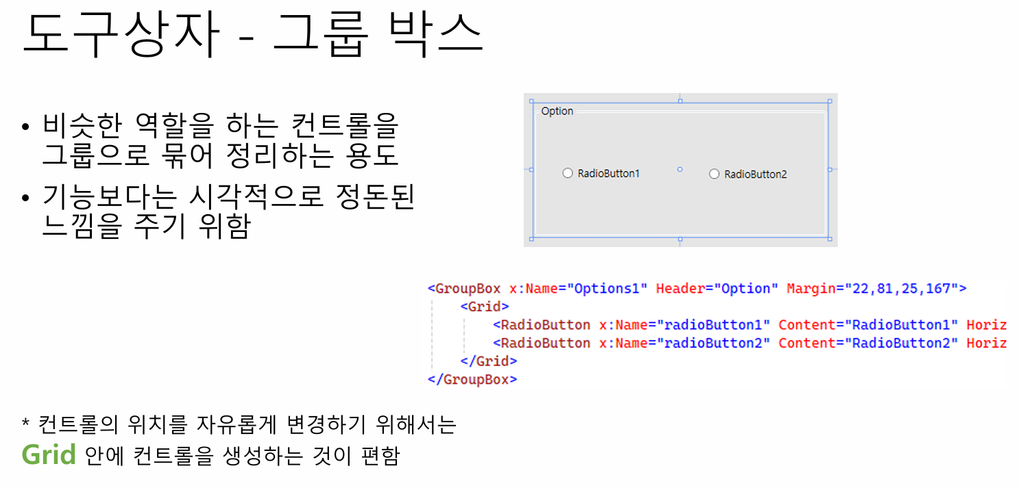Click the closing </Grid> tag

click(x=489, y=361)
